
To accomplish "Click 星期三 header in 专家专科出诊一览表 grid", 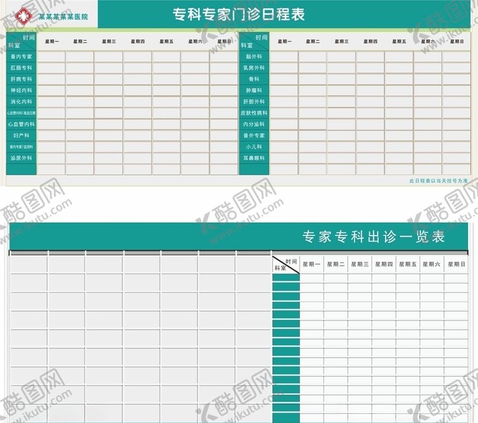I will click(x=360, y=264).
